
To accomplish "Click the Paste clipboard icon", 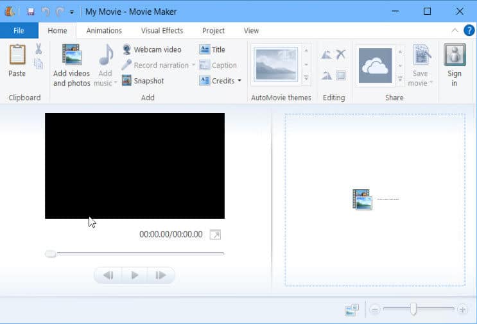I will [17, 55].
